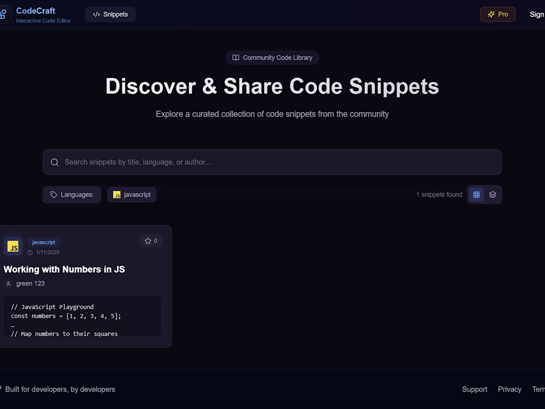
Task: Filter by javascript language chip
Action: tap(132, 195)
